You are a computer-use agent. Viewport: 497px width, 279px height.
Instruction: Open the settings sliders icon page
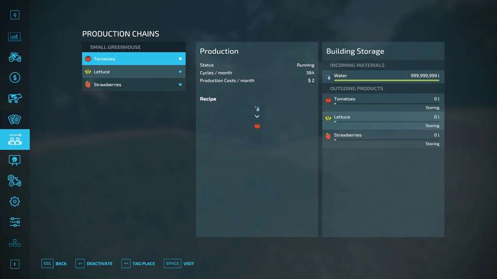[15, 222]
